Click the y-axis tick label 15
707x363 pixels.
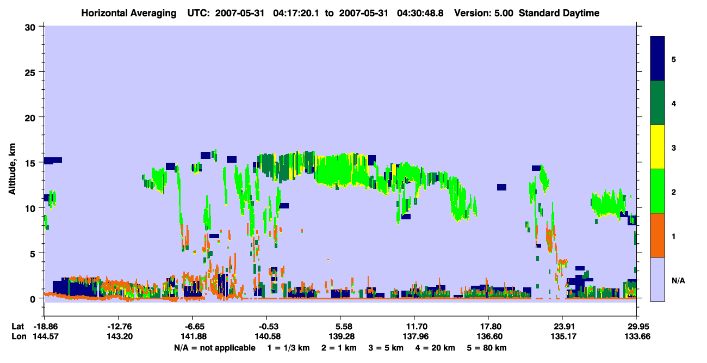[32, 163]
